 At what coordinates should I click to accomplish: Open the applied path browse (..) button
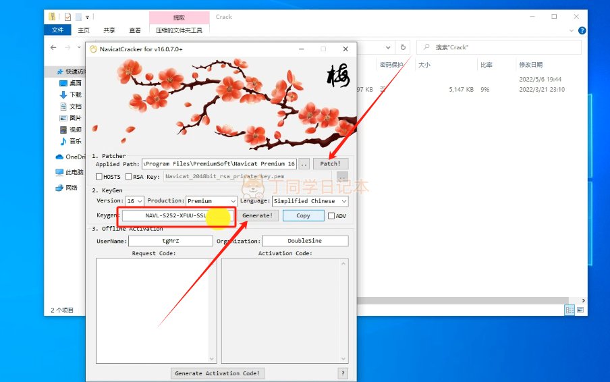(304, 164)
